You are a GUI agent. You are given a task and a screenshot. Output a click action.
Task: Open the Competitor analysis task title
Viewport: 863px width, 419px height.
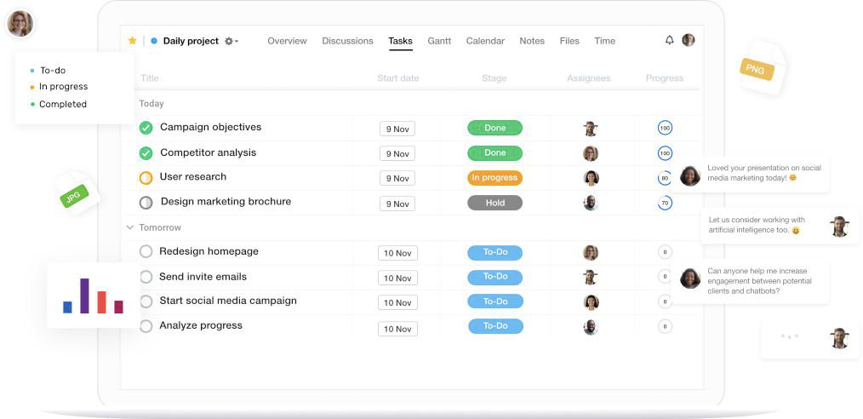click(208, 152)
